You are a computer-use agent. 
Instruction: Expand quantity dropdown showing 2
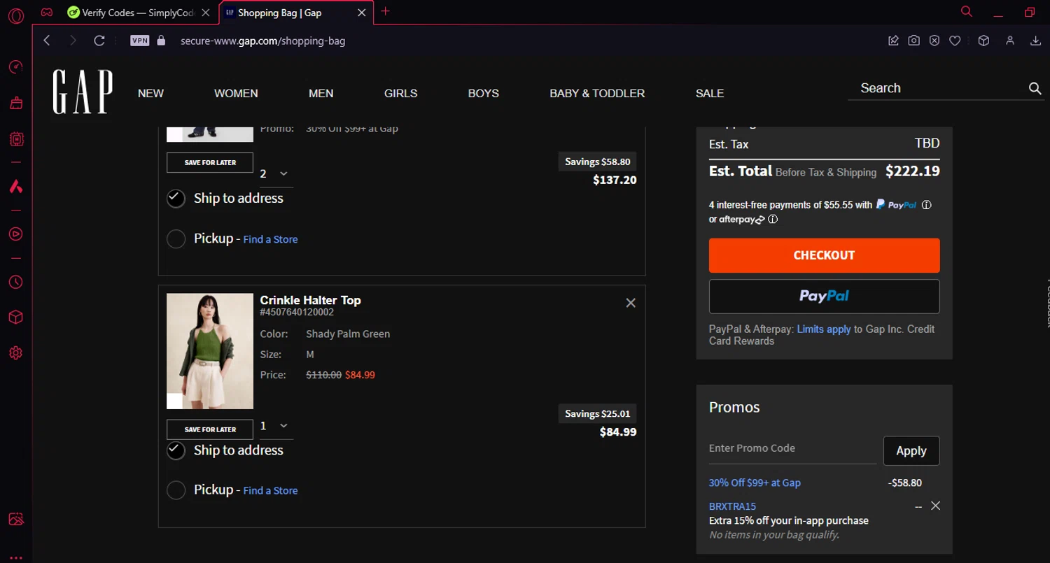(x=274, y=173)
